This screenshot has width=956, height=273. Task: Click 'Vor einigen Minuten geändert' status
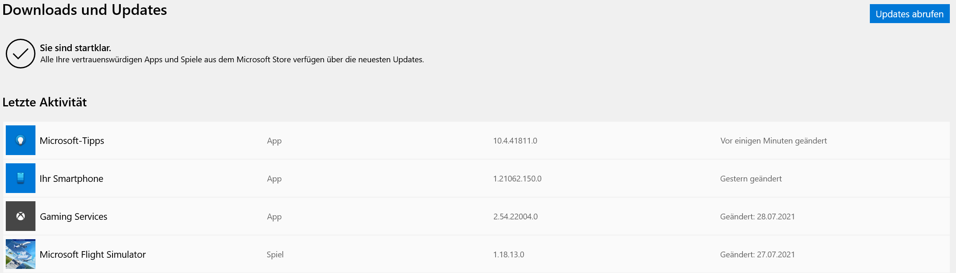773,141
